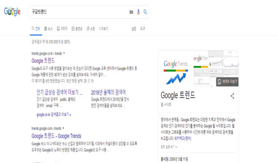Click the 출시일: 2006년 5월 11일 text
This screenshot has height=163, width=277.
point(175,159)
